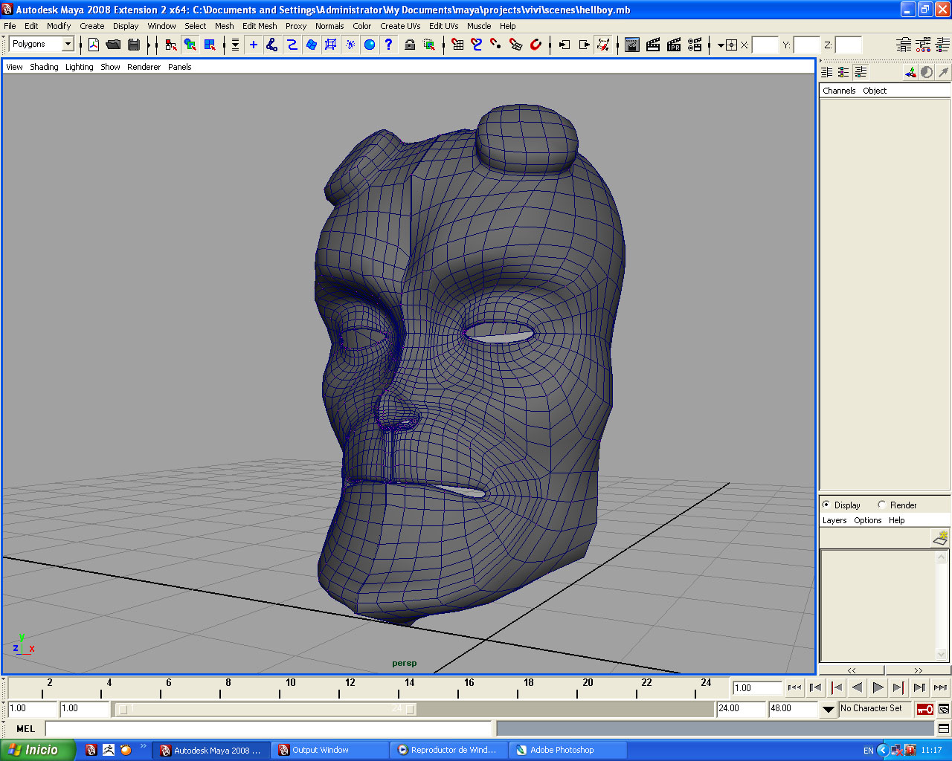952x761 pixels.
Task: Start IPR render icon
Action: pyautogui.click(x=674, y=45)
